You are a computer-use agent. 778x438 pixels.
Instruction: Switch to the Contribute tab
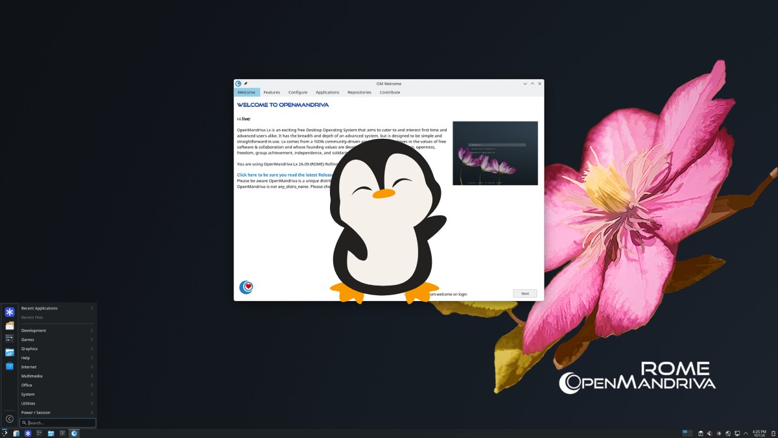(x=390, y=92)
